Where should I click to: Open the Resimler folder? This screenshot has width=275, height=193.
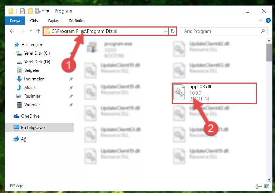(x=32, y=96)
